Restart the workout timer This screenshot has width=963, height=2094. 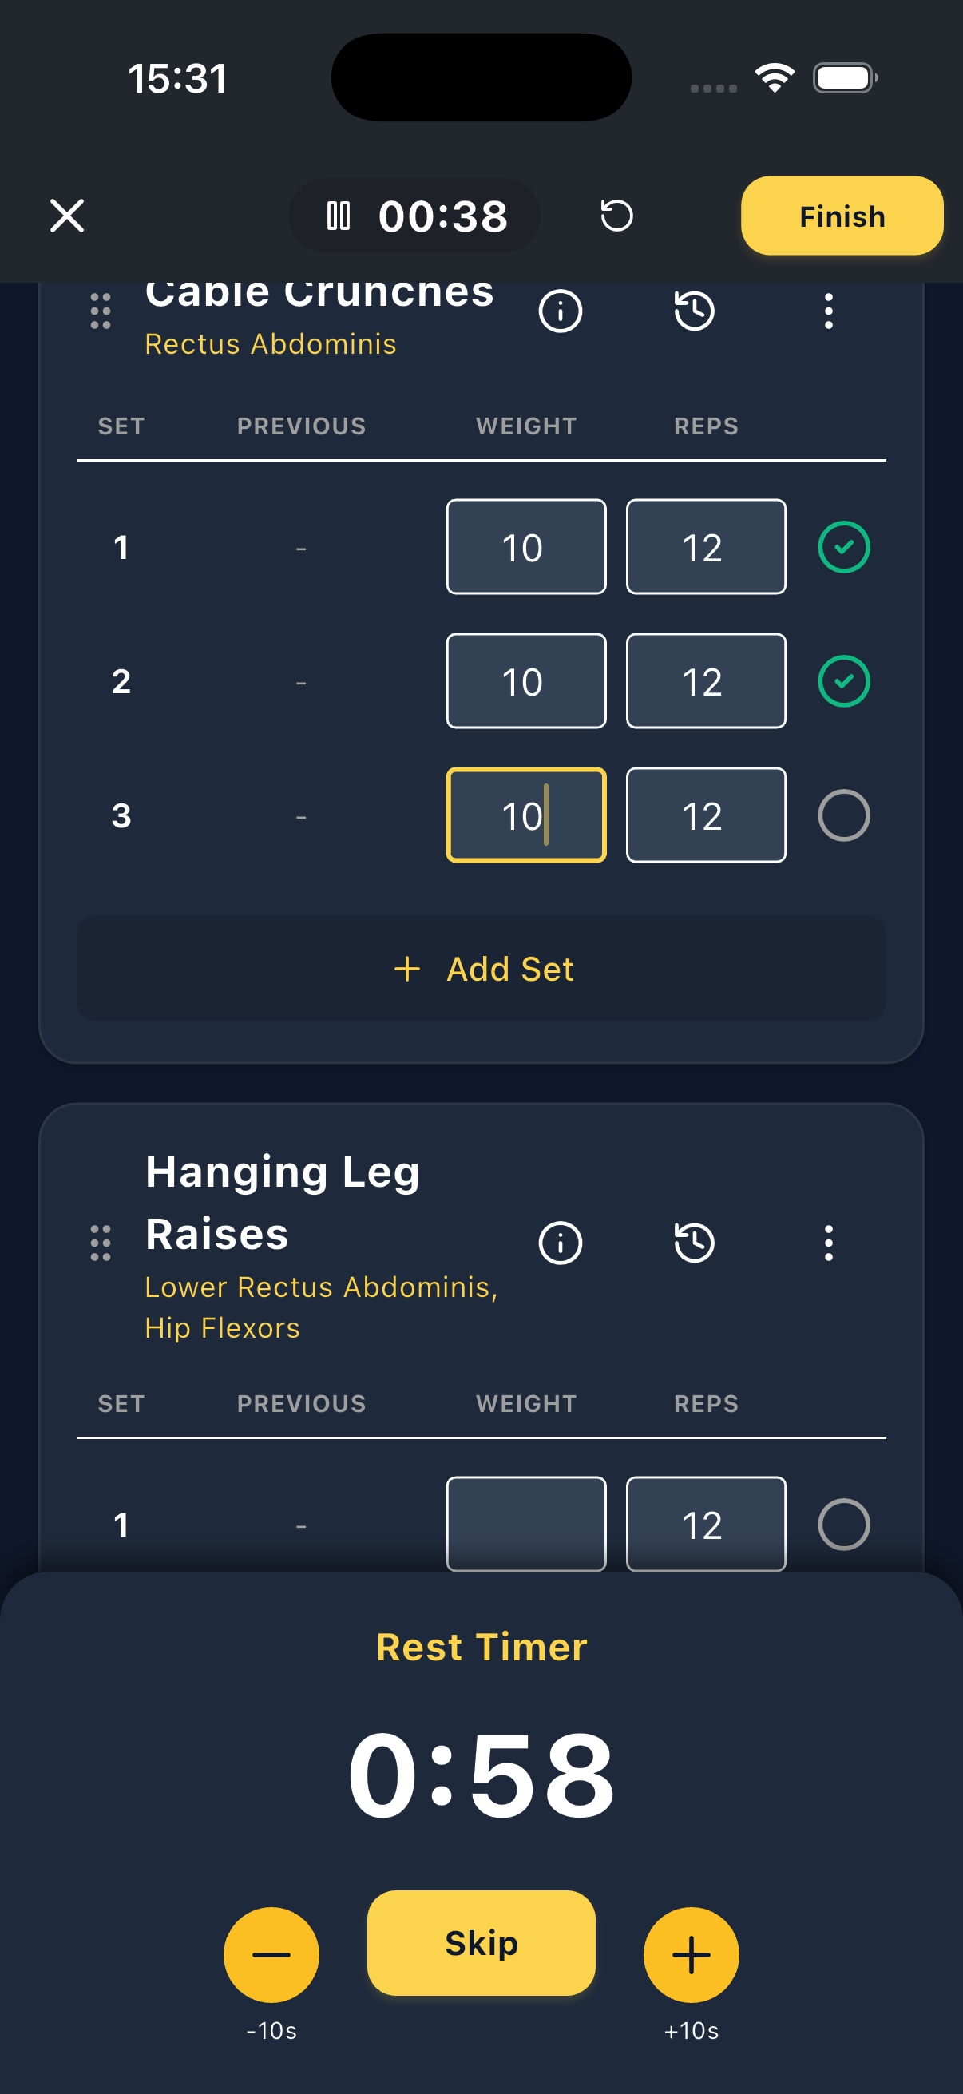point(616,216)
